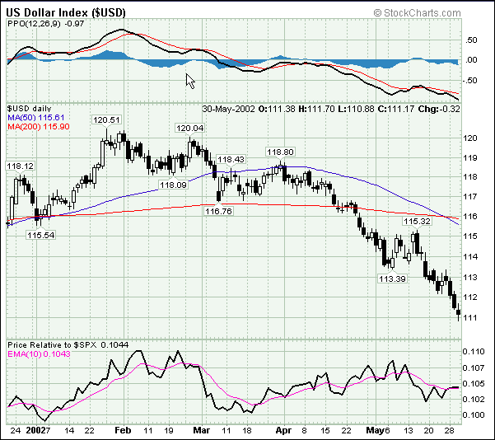Image resolution: width=495 pixels, height=440 pixels.
Task: Select the PPO(12,26,9) -0.97 indicator label
Action: coord(46,24)
